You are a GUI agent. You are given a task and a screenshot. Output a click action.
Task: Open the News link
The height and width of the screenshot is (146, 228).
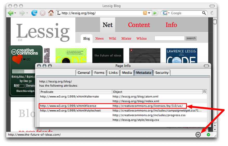pyautogui.click(x=100, y=38)
